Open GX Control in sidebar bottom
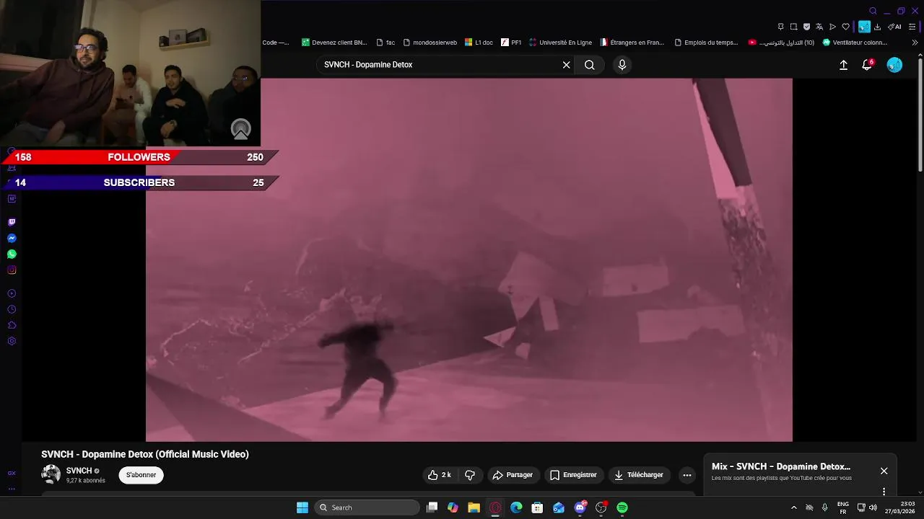The height and width of the screenshot is (519, 924). tap(12, 474)
